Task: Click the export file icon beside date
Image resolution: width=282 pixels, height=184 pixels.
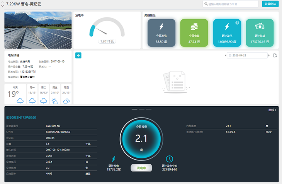Action: click(x=275, y=56)
